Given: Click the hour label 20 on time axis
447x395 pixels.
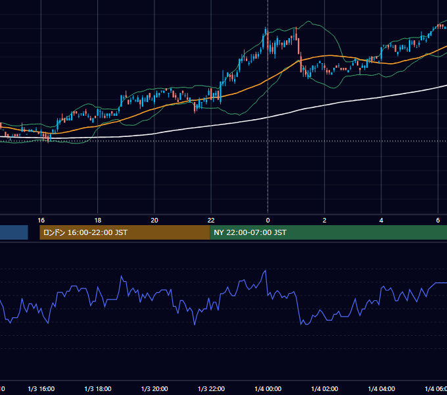Looking at the screenshot, I should tap(154, 221).
